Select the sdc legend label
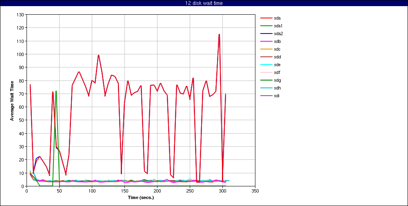408x206 pixels. click(277, 49)
